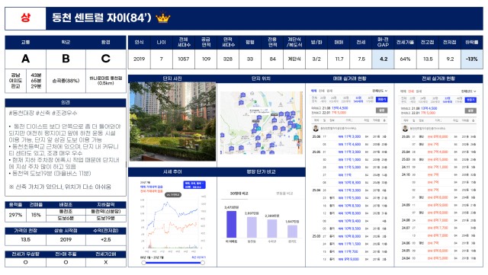
Task: Click the agent avatar in 전세 실거래 현황 panel
Action: tap(405, 128)
